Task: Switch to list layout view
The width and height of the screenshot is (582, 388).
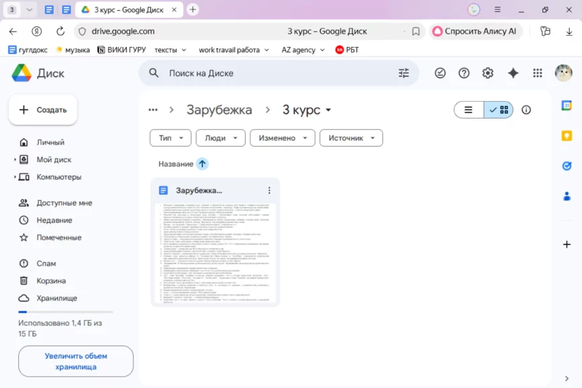Action: click(469, 110)
